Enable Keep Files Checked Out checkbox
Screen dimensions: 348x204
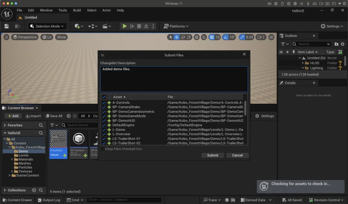(102, 149)
